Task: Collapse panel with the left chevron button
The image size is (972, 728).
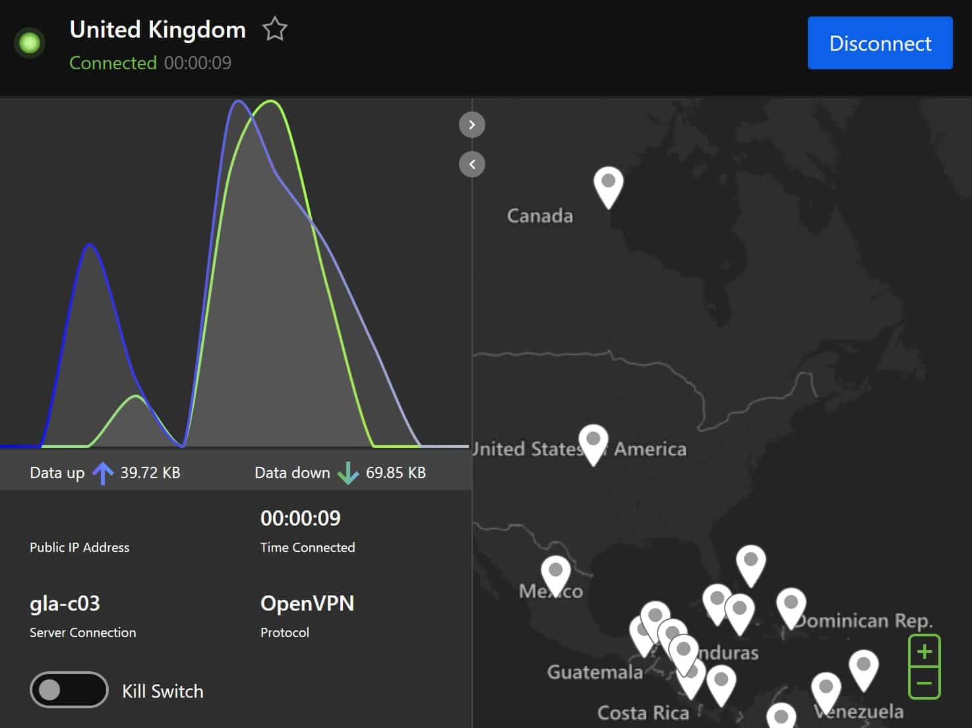Action: coord(472,164)
